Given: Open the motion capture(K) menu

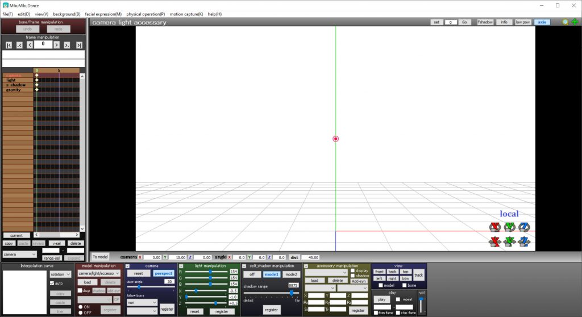Looking at the screenshot, I should click(x=186, y=14).
